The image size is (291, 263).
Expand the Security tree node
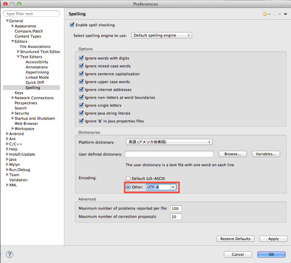click(13, 113)
